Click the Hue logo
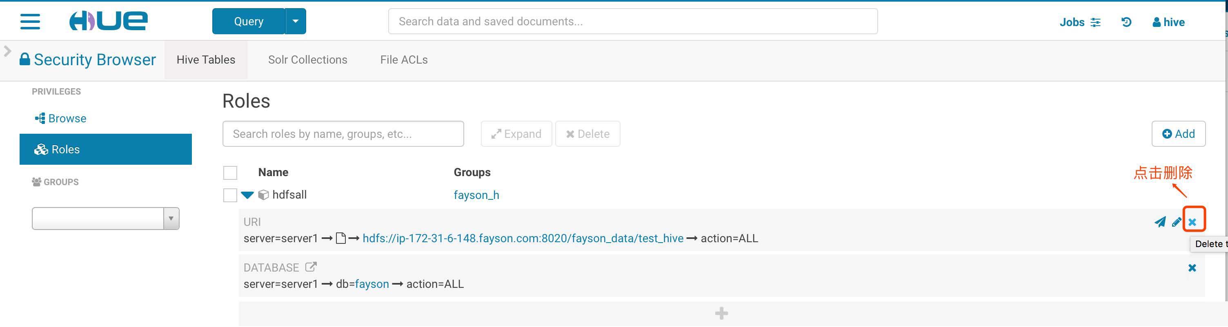 tap(109, 21)
